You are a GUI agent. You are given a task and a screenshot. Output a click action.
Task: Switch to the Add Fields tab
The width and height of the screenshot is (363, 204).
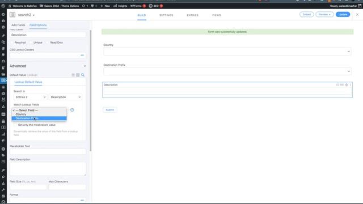coord(18,25)
